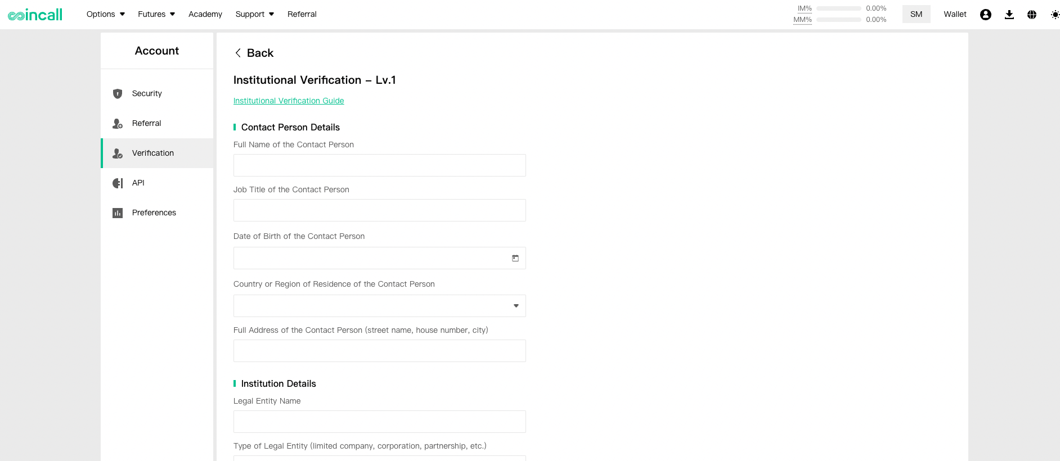Open the Wallet link
This screenshot has width=1060, height=461.
coord(955,14)
